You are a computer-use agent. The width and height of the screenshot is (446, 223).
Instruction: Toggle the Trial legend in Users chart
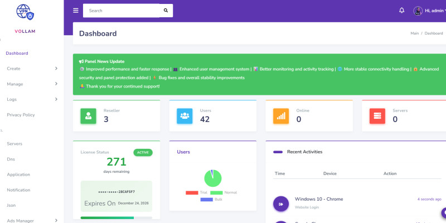(x=197, y=192)
